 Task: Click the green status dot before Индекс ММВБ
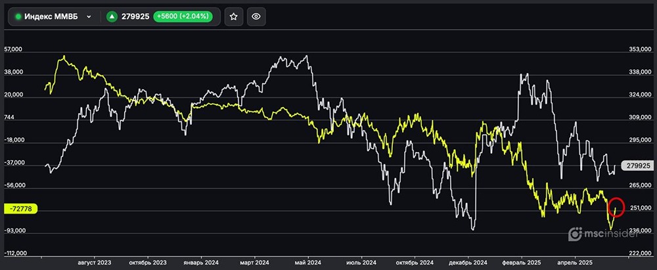pos(18,17)
